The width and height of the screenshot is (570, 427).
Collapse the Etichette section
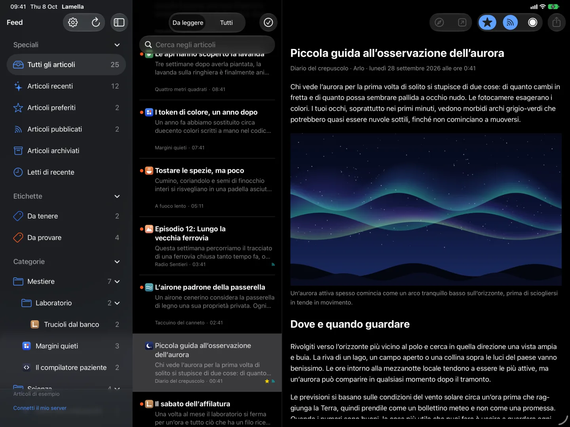(117, 196)
